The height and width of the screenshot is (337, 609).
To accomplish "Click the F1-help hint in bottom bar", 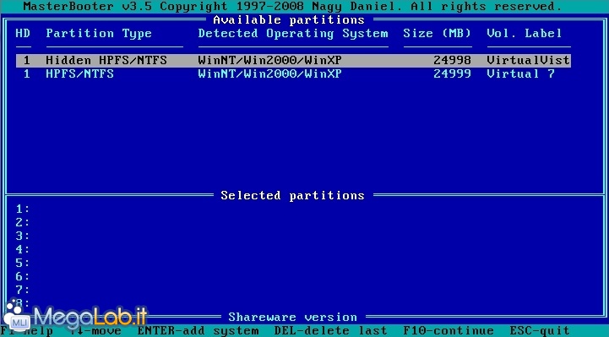I will point(27,332).
